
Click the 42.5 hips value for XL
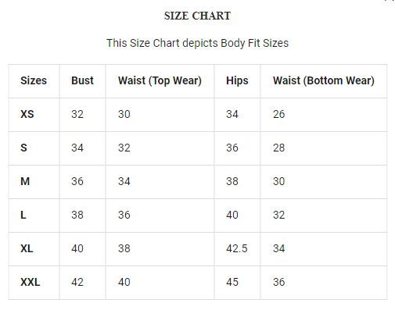click(236, 248)
